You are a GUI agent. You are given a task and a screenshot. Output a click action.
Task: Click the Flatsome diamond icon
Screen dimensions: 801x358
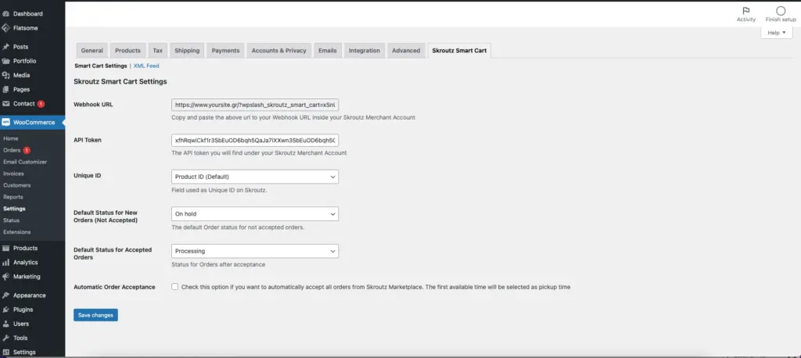click(5, 28)
